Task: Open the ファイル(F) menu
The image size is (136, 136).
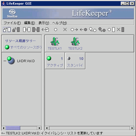Action: click(x=12, y=23)
